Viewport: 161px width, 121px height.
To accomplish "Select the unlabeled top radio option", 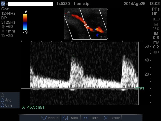I will [x=3, y=95].
